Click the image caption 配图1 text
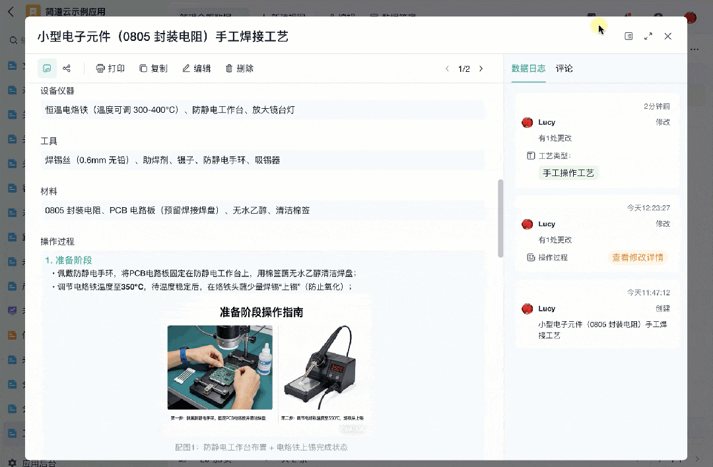 pyautogui.click(x=261, y=447)
